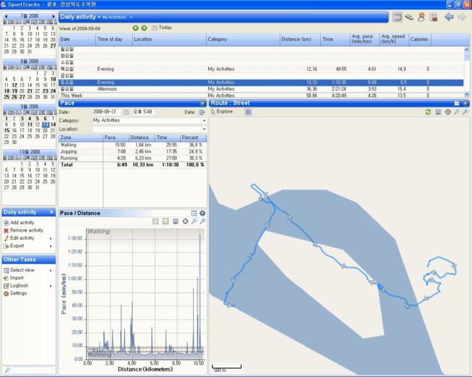Fit route map with the black auto-zoom icon
Screen dimensions: 472x377
click(x=448, y=112)
